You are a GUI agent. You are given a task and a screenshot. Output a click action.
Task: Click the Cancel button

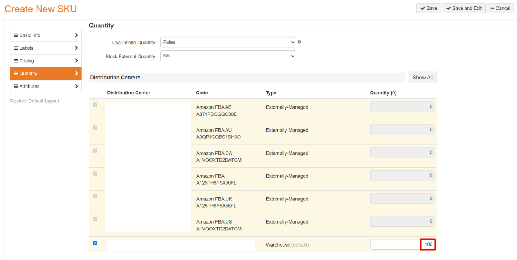pyautogui.click(x=500, y=8)
